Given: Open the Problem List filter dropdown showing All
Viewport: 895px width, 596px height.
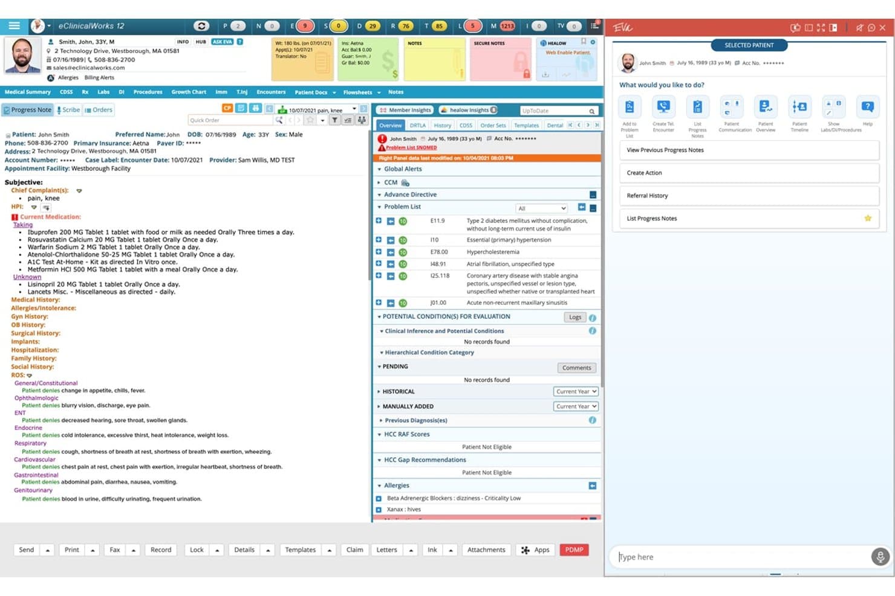Looking at the screenshot, I should [542, 208].
